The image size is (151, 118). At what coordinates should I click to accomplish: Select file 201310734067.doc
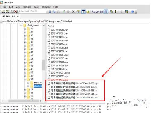(x=58, y=55)
